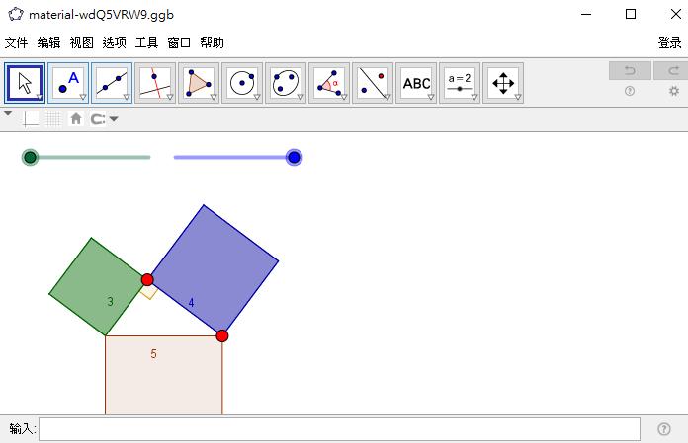Click the green slider track
The width and height of the screenshot is (688, 443).
click(90, 157)
